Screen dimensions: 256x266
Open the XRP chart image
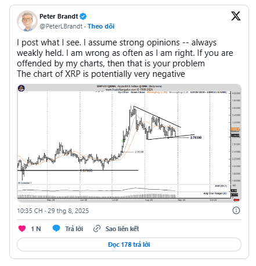tap(129, 143)
